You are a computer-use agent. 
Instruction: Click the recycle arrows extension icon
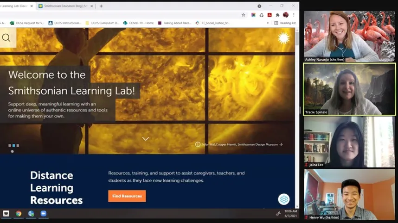pos(262,15)
